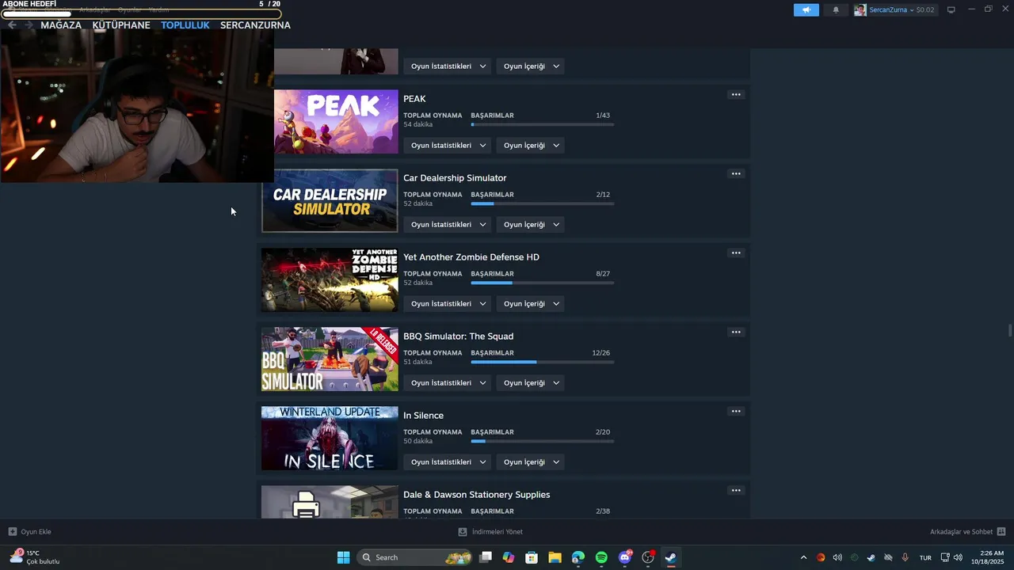Go to MAĞAZA tab
Viewport: 1014px width, 570px height.
pos(61,25)
